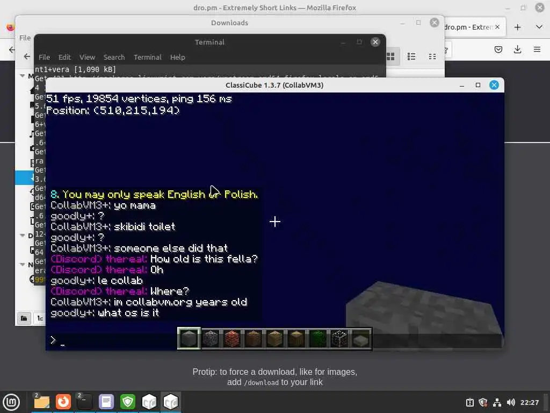The width and height of the screenshot is (550, 413).
Task: Click terminal line 'nt1+vera [1,090 kB]'
Action: (x=75, y=69)
